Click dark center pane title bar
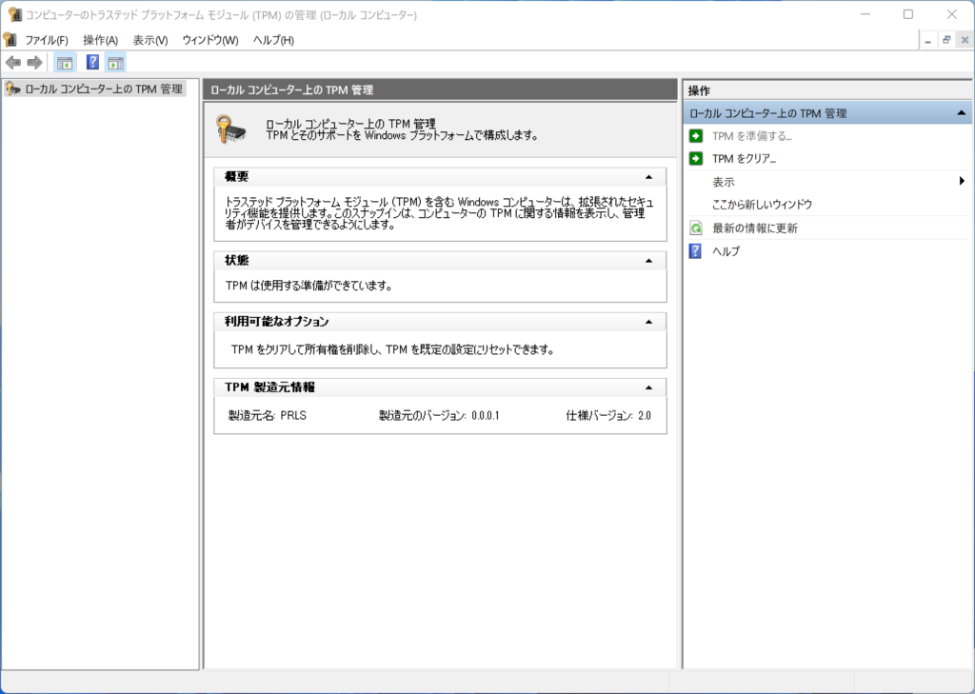Image resolution: width=975 pixels, height=694 pixels. coord(440,90)
